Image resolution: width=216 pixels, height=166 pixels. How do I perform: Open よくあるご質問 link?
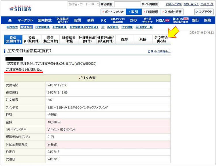coord(174,4)
